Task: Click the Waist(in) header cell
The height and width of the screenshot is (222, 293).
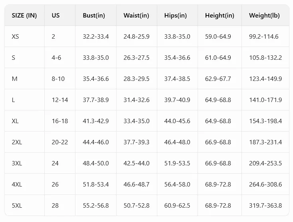Action: 136,15
